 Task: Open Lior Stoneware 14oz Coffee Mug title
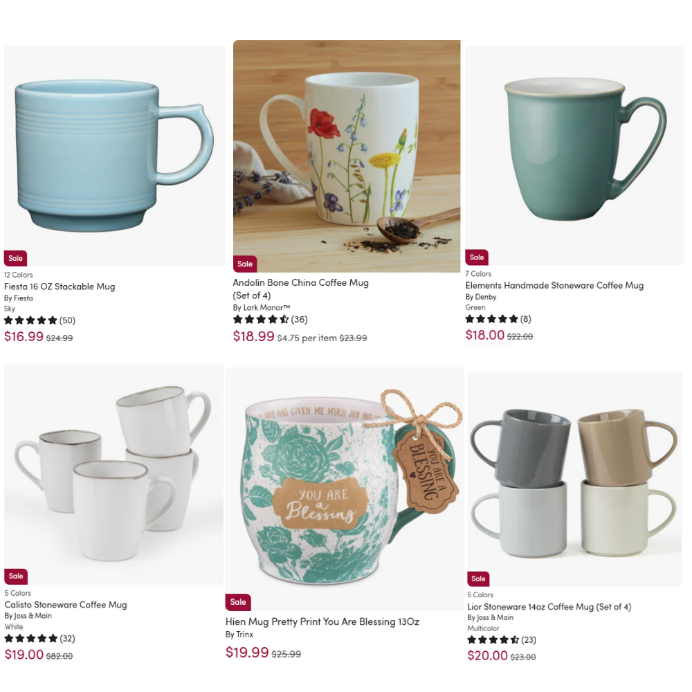tap(549, 607)
